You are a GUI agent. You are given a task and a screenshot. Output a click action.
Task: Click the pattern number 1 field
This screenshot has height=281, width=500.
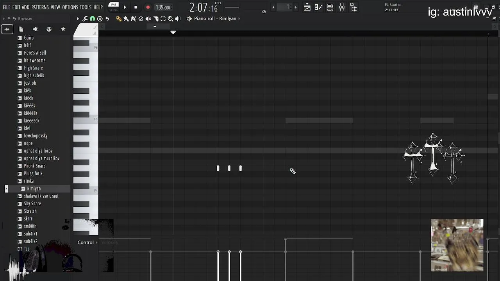pos(285,7)
